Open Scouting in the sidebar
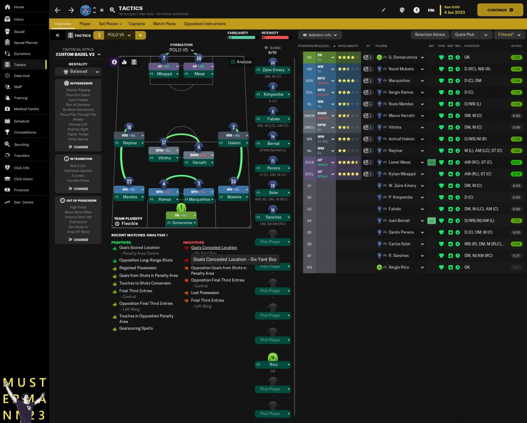This screenshot has height=423, width=527. click(21, 145)
